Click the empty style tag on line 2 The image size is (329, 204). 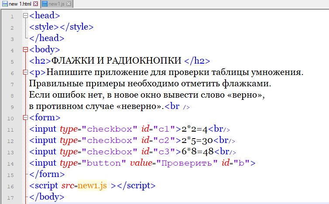point(62,27)
